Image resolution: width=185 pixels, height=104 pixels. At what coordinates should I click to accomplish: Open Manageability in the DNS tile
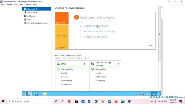tap(67, 69)
